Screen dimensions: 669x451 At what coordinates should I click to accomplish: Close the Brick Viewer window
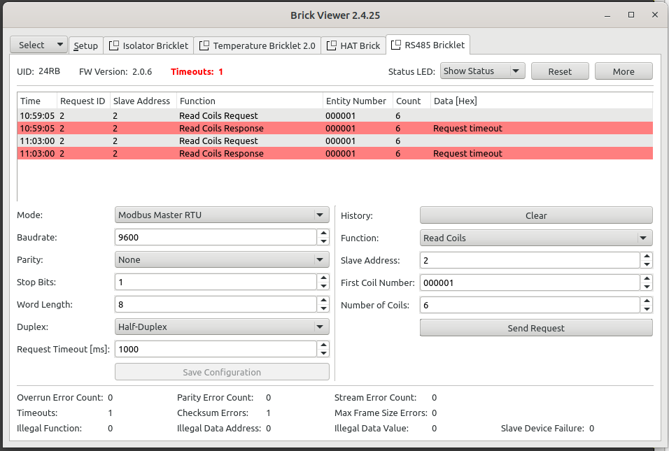click(x=655, y=15)
